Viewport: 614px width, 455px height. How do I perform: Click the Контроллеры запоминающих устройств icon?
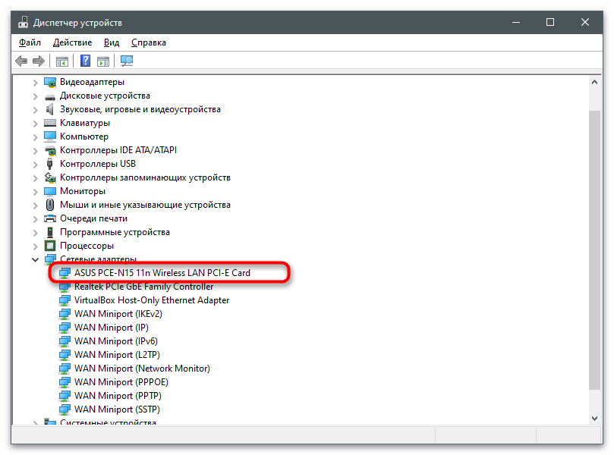(50, 177)
